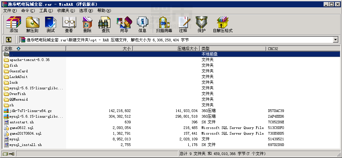This screenshot has height=158, width=342.
Task: Select the apache-tomcat-6.0.36 folder icon
Action: pyautogui.click(x=6, y=60)
